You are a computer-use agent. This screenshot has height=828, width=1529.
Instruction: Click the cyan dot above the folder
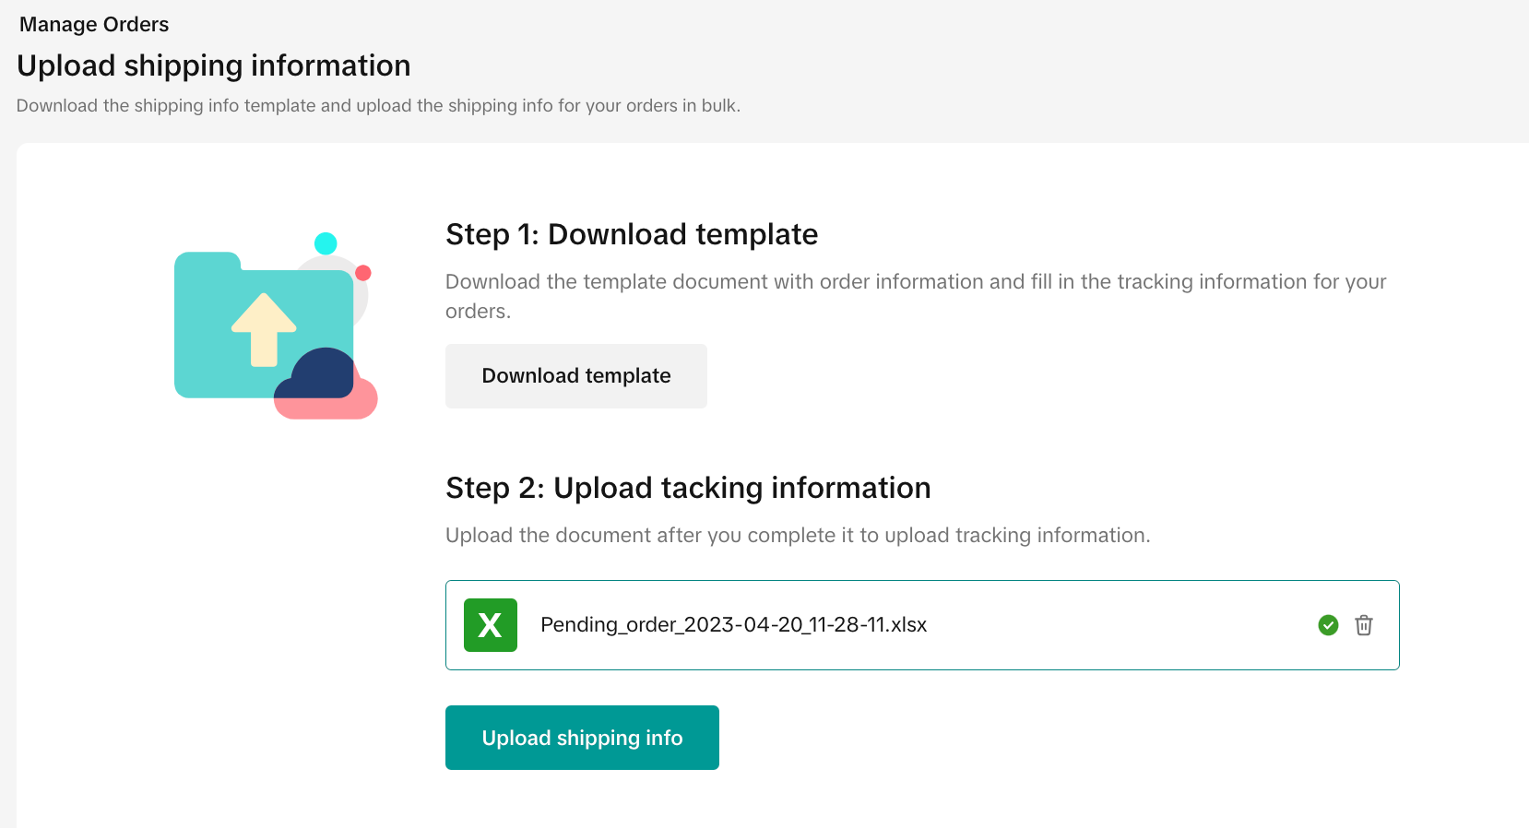pos(326,243)
